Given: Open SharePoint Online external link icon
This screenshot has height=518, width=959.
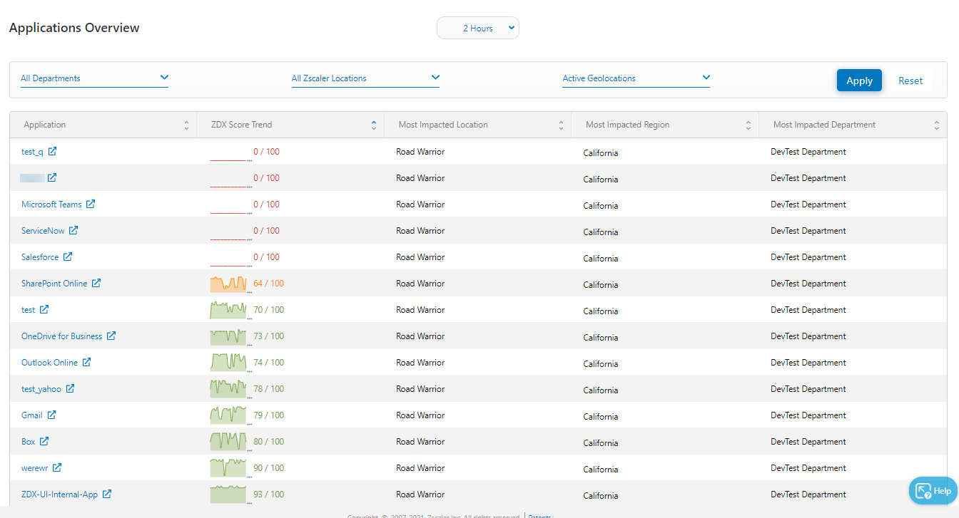Looking at the screenshot, I should [x=96, y=284].
